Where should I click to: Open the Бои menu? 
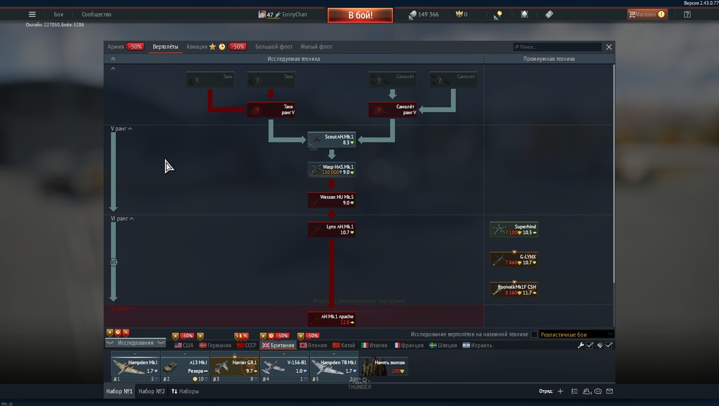pos(58,14)
